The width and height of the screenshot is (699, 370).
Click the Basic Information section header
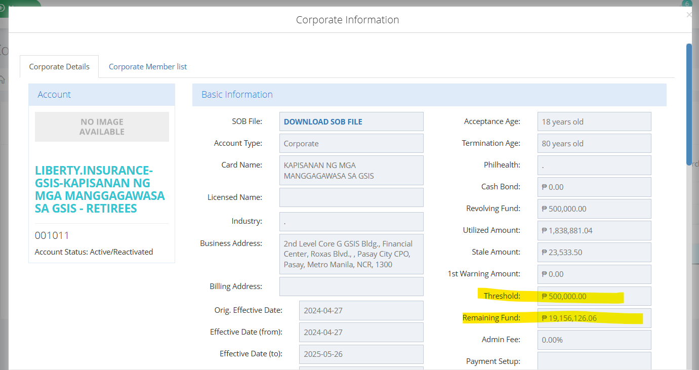click(x=429, y=95)
